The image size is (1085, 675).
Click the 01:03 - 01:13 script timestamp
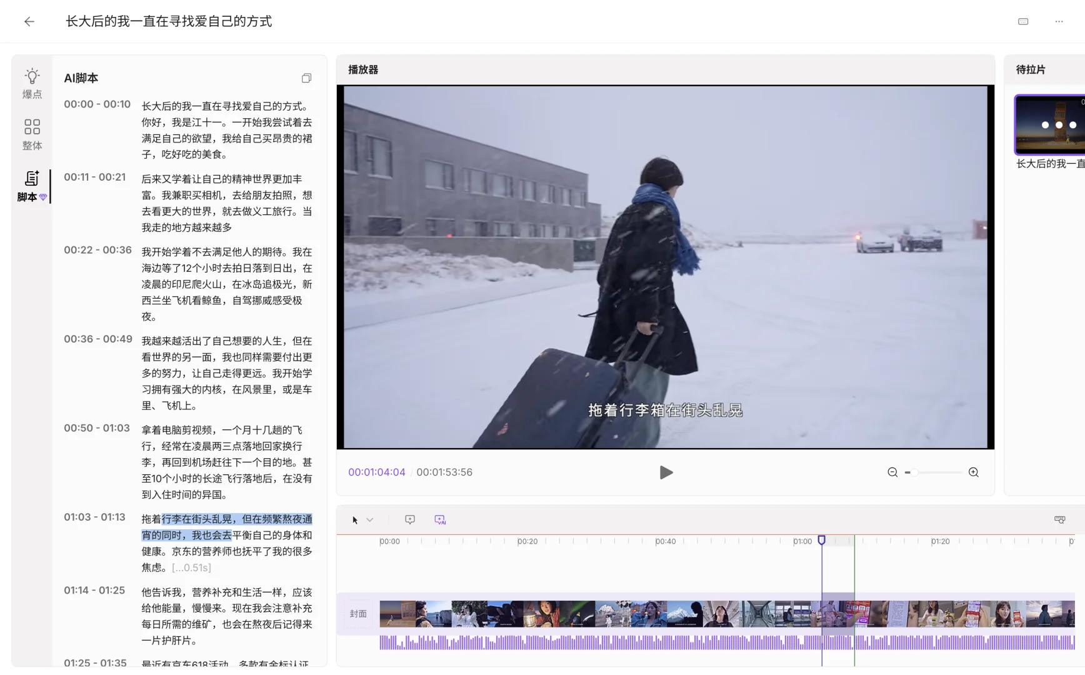94,517
